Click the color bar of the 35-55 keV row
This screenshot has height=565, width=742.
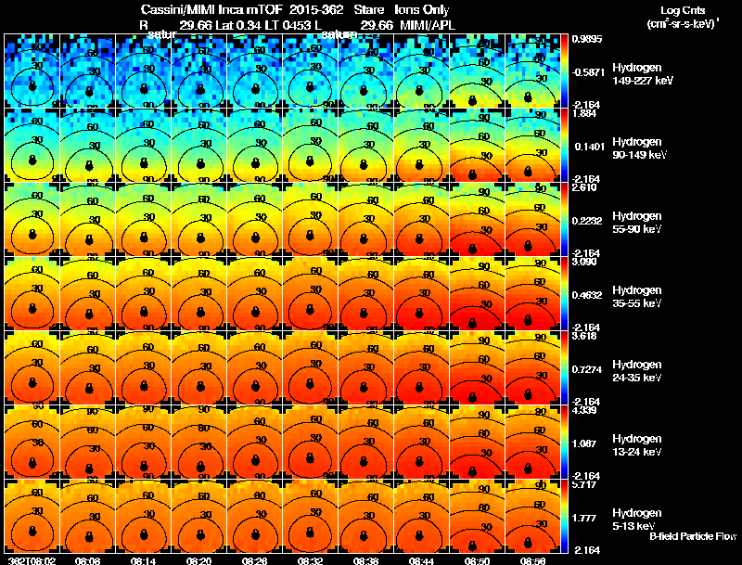tap(564, 294)
